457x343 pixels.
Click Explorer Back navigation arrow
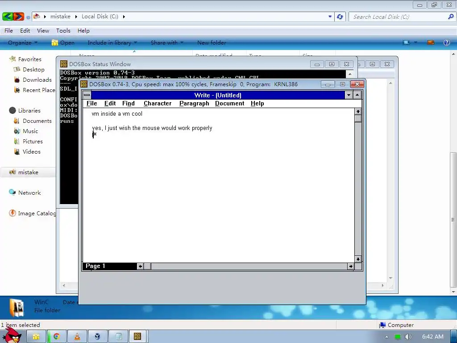(x=8, y=17)
